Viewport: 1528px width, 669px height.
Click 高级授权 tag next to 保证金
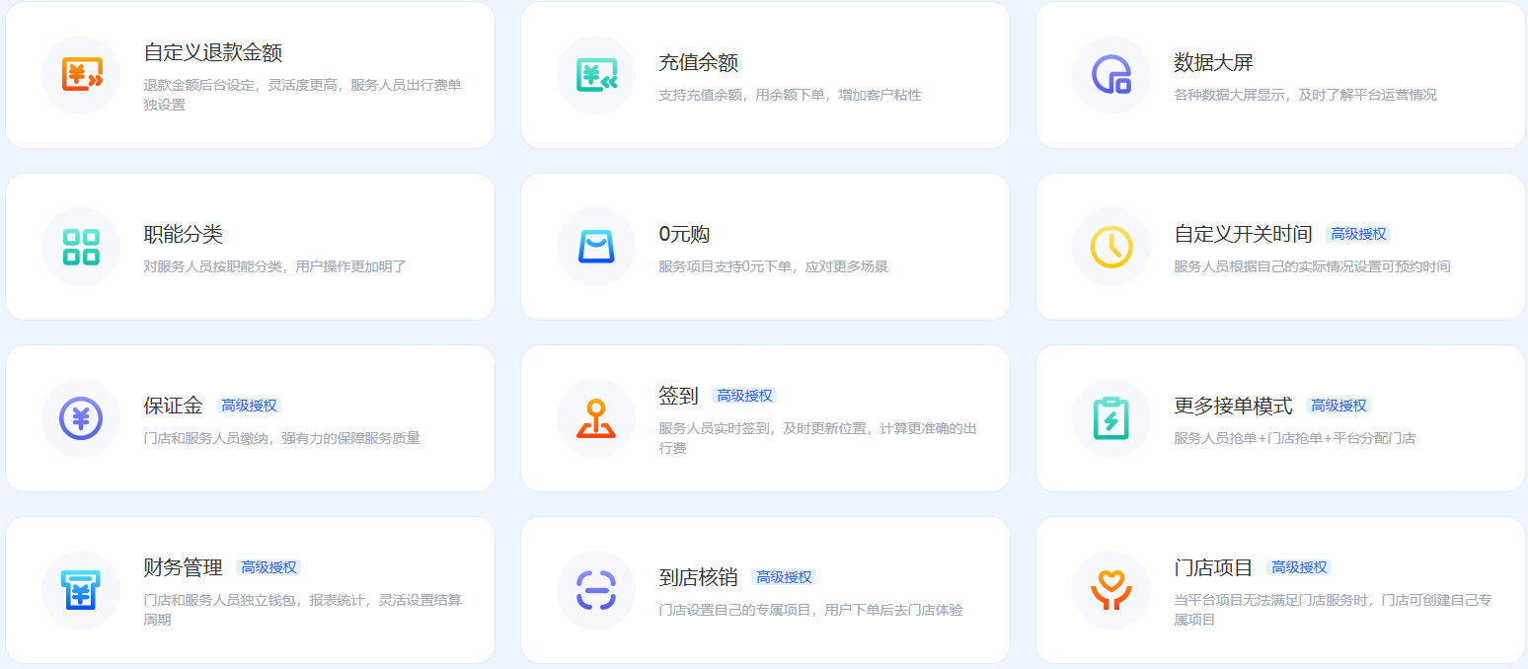pyautogui.click(x=250, y=406)
